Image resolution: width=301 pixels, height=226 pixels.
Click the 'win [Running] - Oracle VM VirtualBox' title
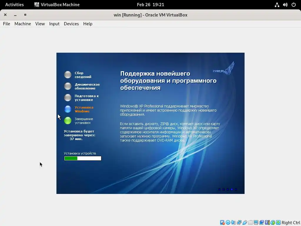pos(150,15)
